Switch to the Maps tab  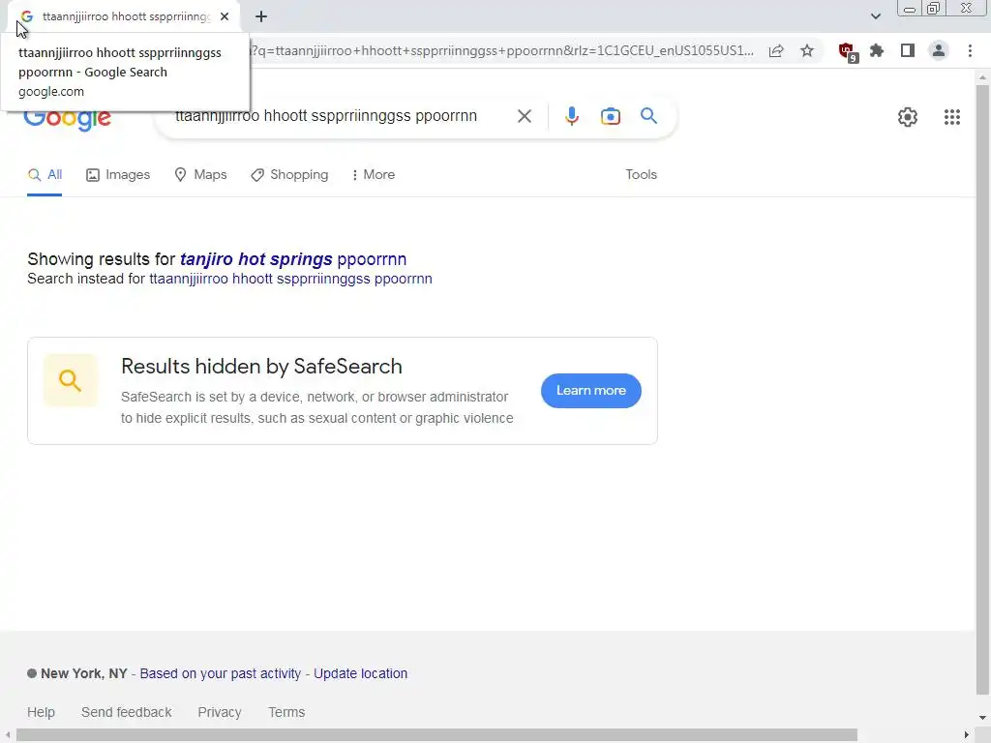tap(200, 174)
